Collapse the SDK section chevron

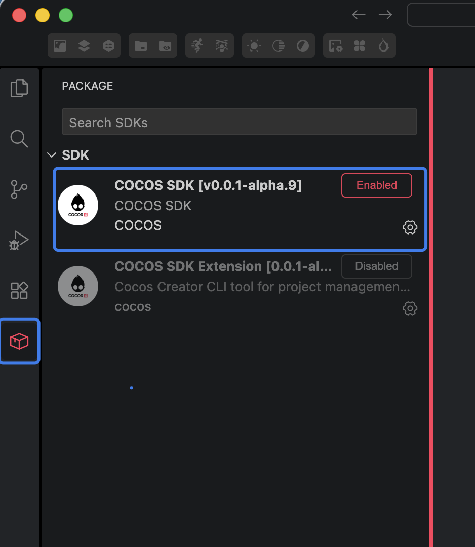tap(51, 155)
